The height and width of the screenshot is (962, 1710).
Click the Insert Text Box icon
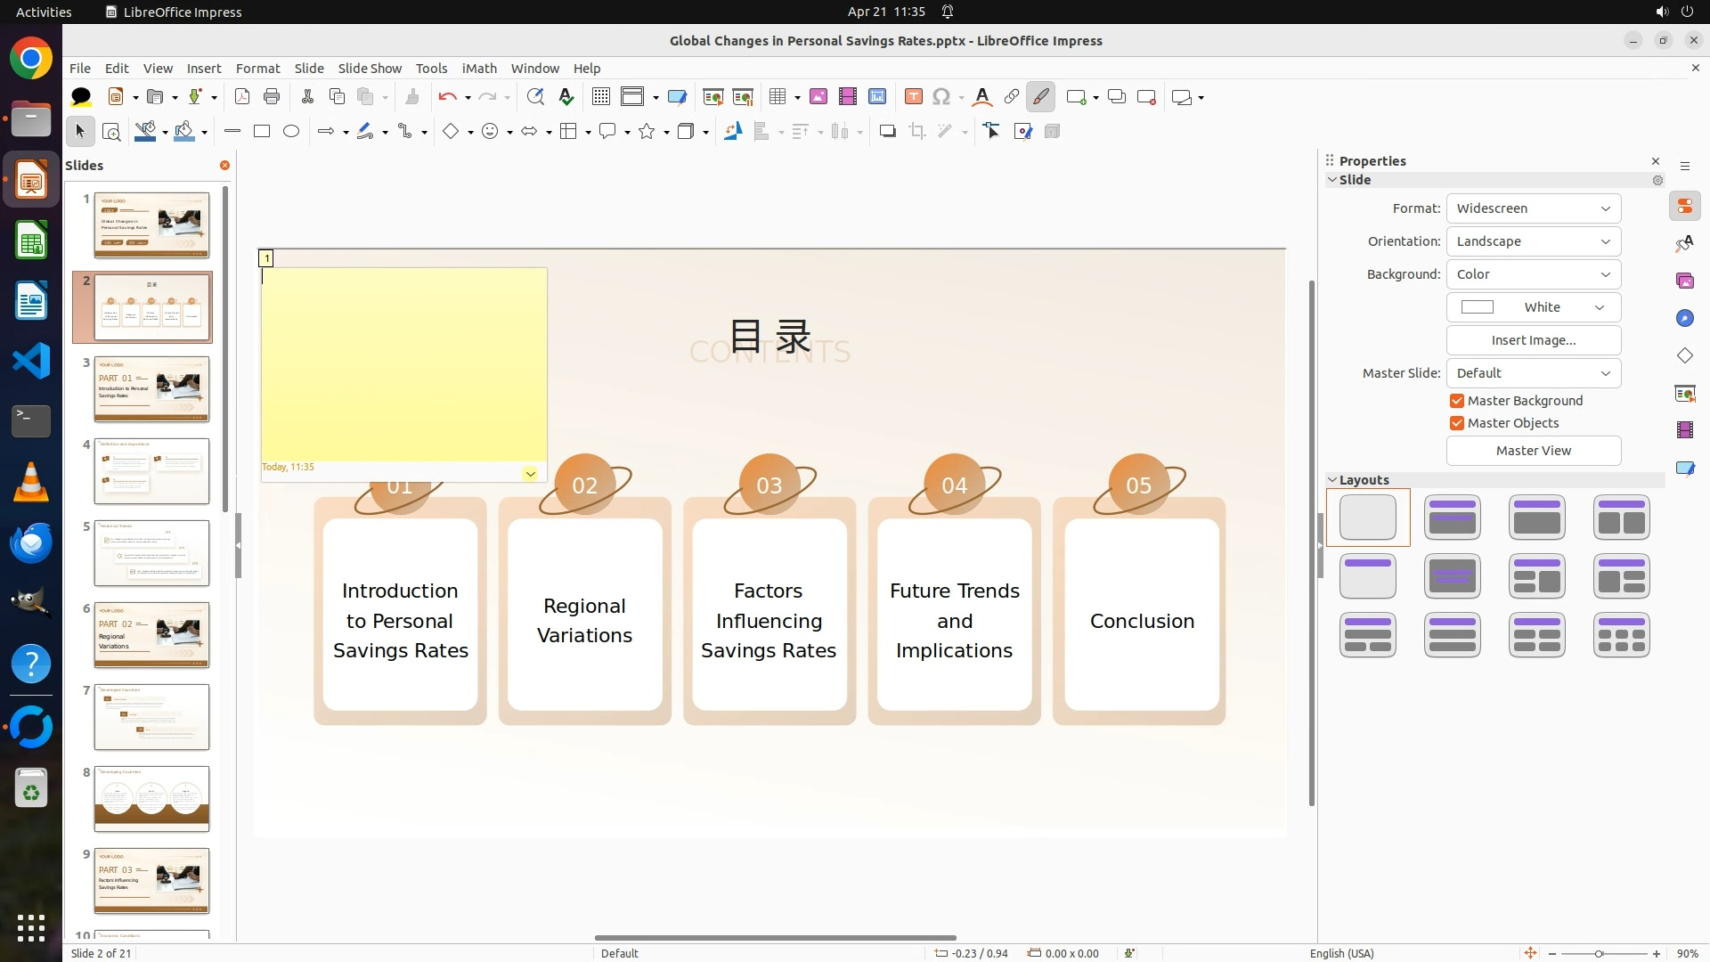pyautogui.click(x=913, y=97)
